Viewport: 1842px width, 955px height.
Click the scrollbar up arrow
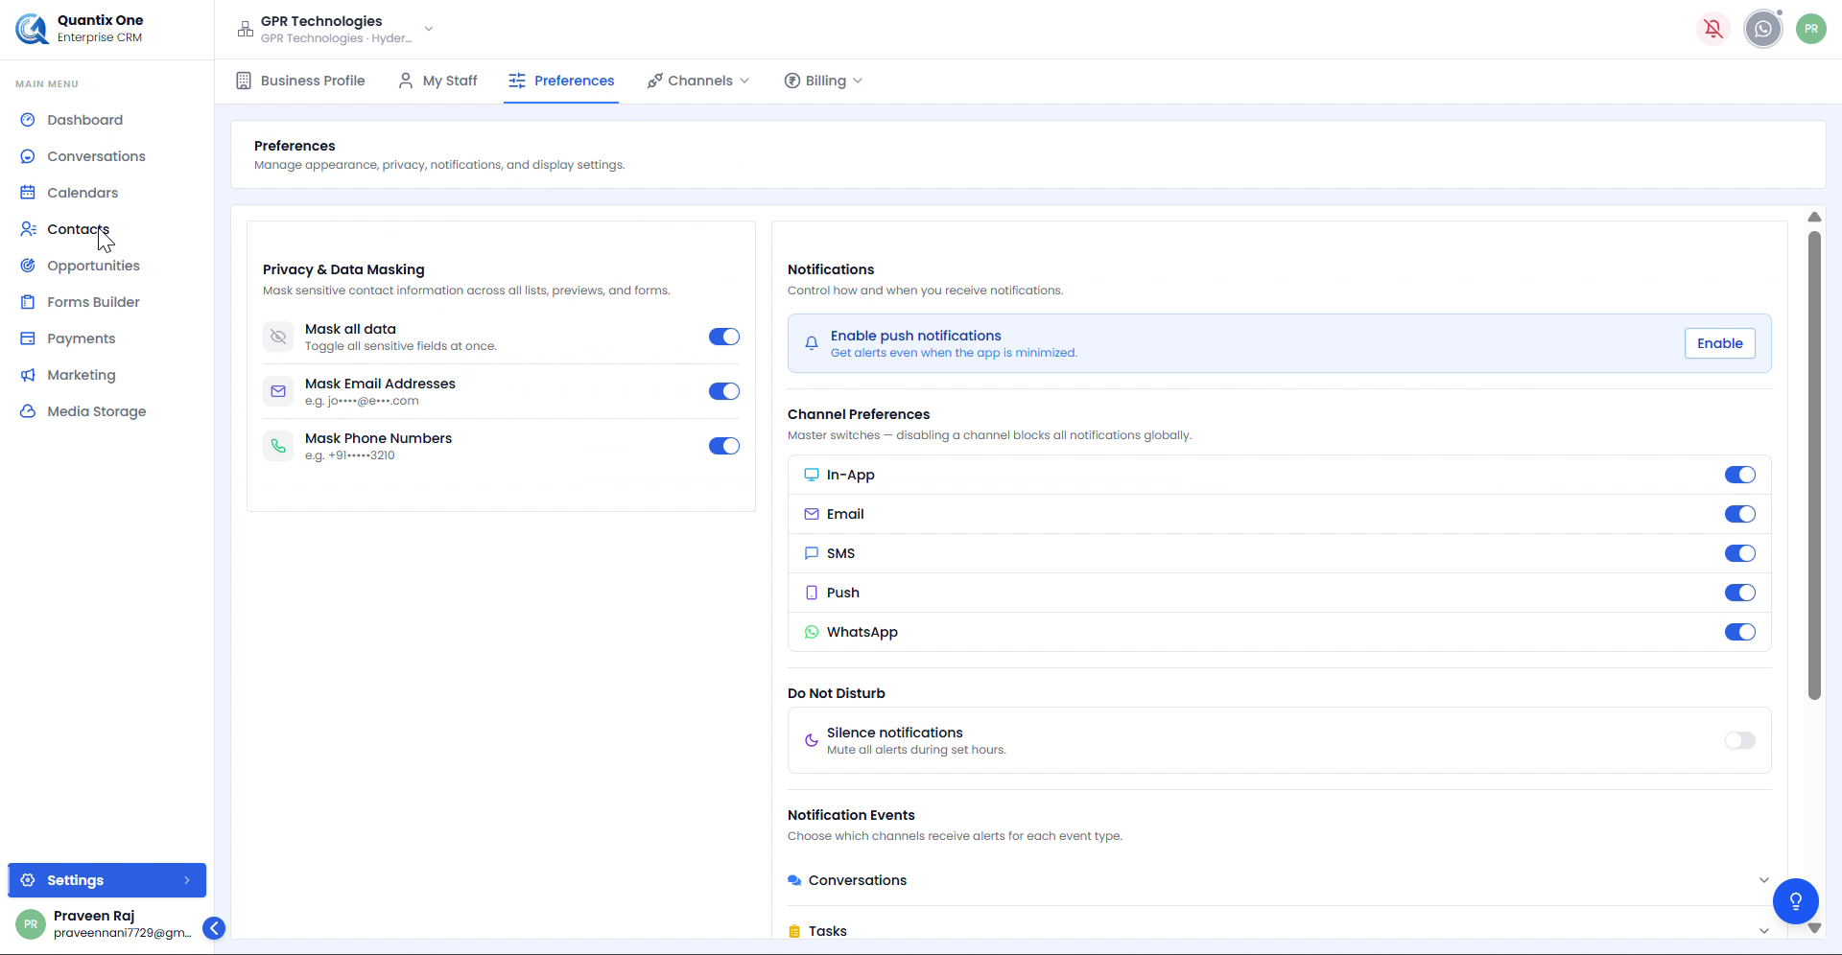1814,218
